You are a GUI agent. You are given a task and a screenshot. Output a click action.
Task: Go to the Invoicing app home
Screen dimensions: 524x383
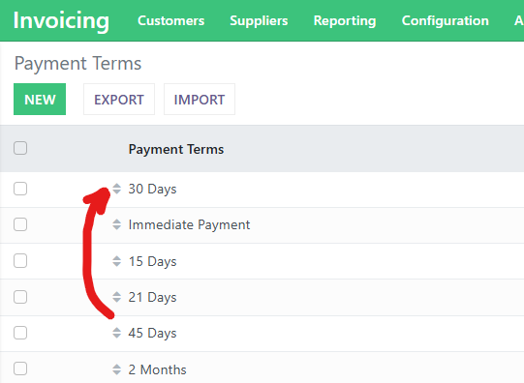(61, 20)
